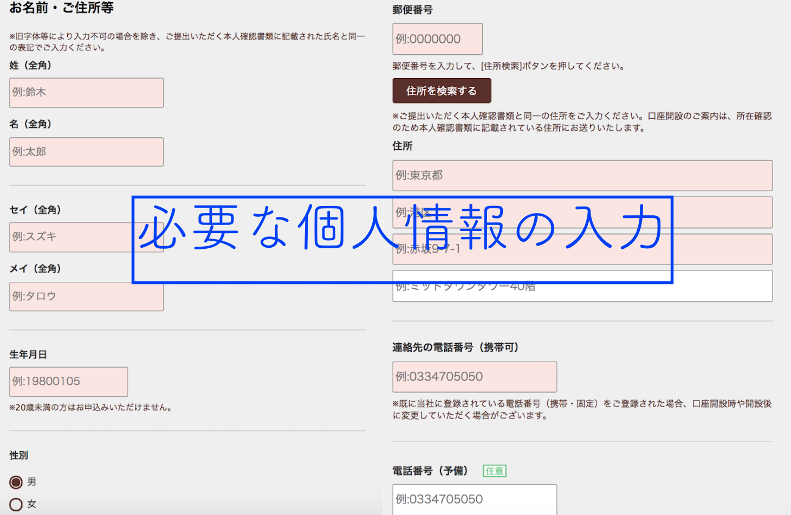The height and width of the screenshot is (515, 791).
Task: Click the 郵便番号 postal code field
Action: tap(437, 39)
